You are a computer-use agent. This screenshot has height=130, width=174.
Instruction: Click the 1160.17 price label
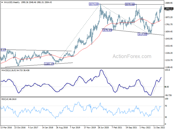point(49,64)
